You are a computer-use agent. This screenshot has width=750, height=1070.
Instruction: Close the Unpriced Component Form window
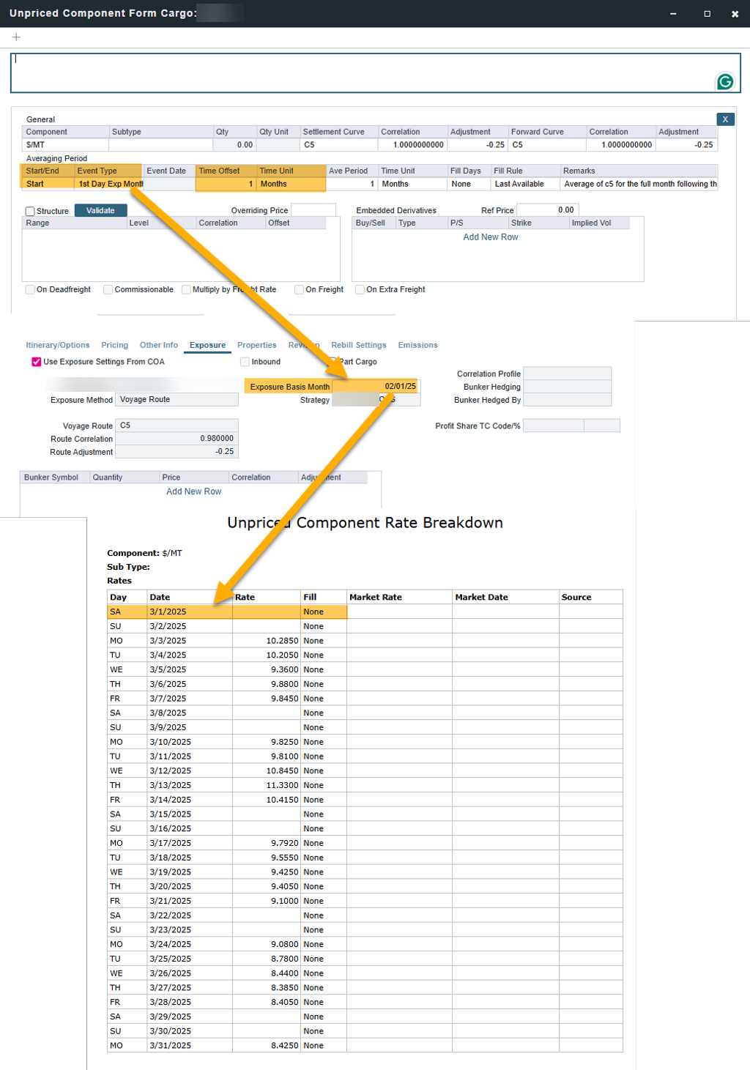(735, 14)
